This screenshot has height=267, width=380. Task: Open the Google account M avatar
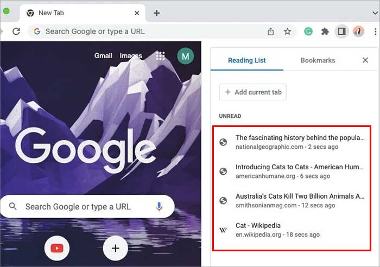coord(186,56)
